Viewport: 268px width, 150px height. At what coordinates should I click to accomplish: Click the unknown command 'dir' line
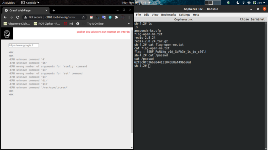[29, 81]
